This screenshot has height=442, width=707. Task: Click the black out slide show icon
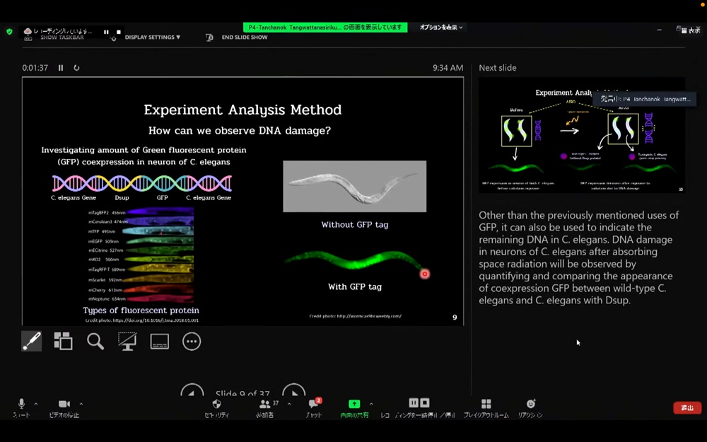point(127,342)
